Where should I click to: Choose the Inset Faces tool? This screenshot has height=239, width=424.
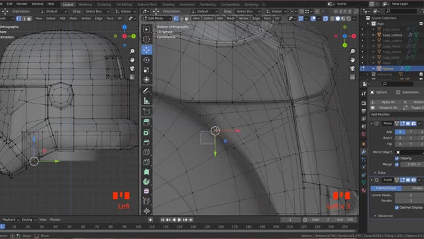[x=146, y=132]
